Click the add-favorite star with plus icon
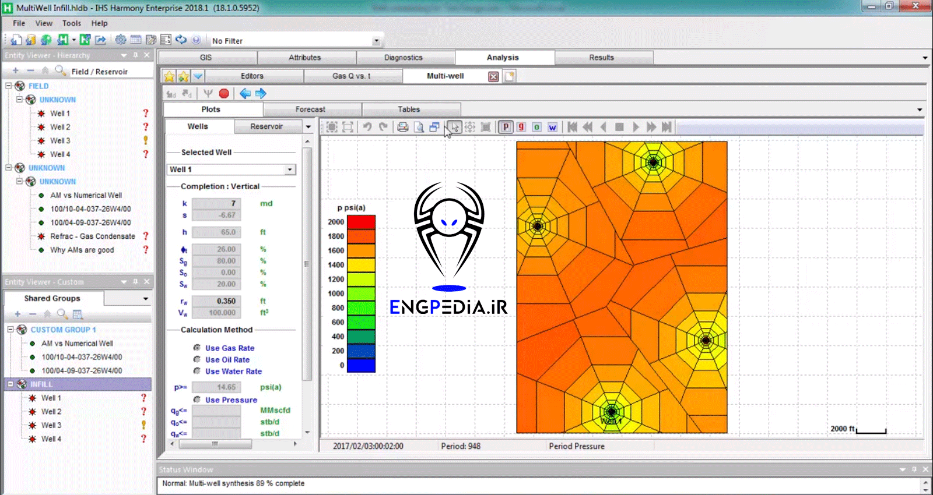The image size is (933, 495). pos(184,76)
